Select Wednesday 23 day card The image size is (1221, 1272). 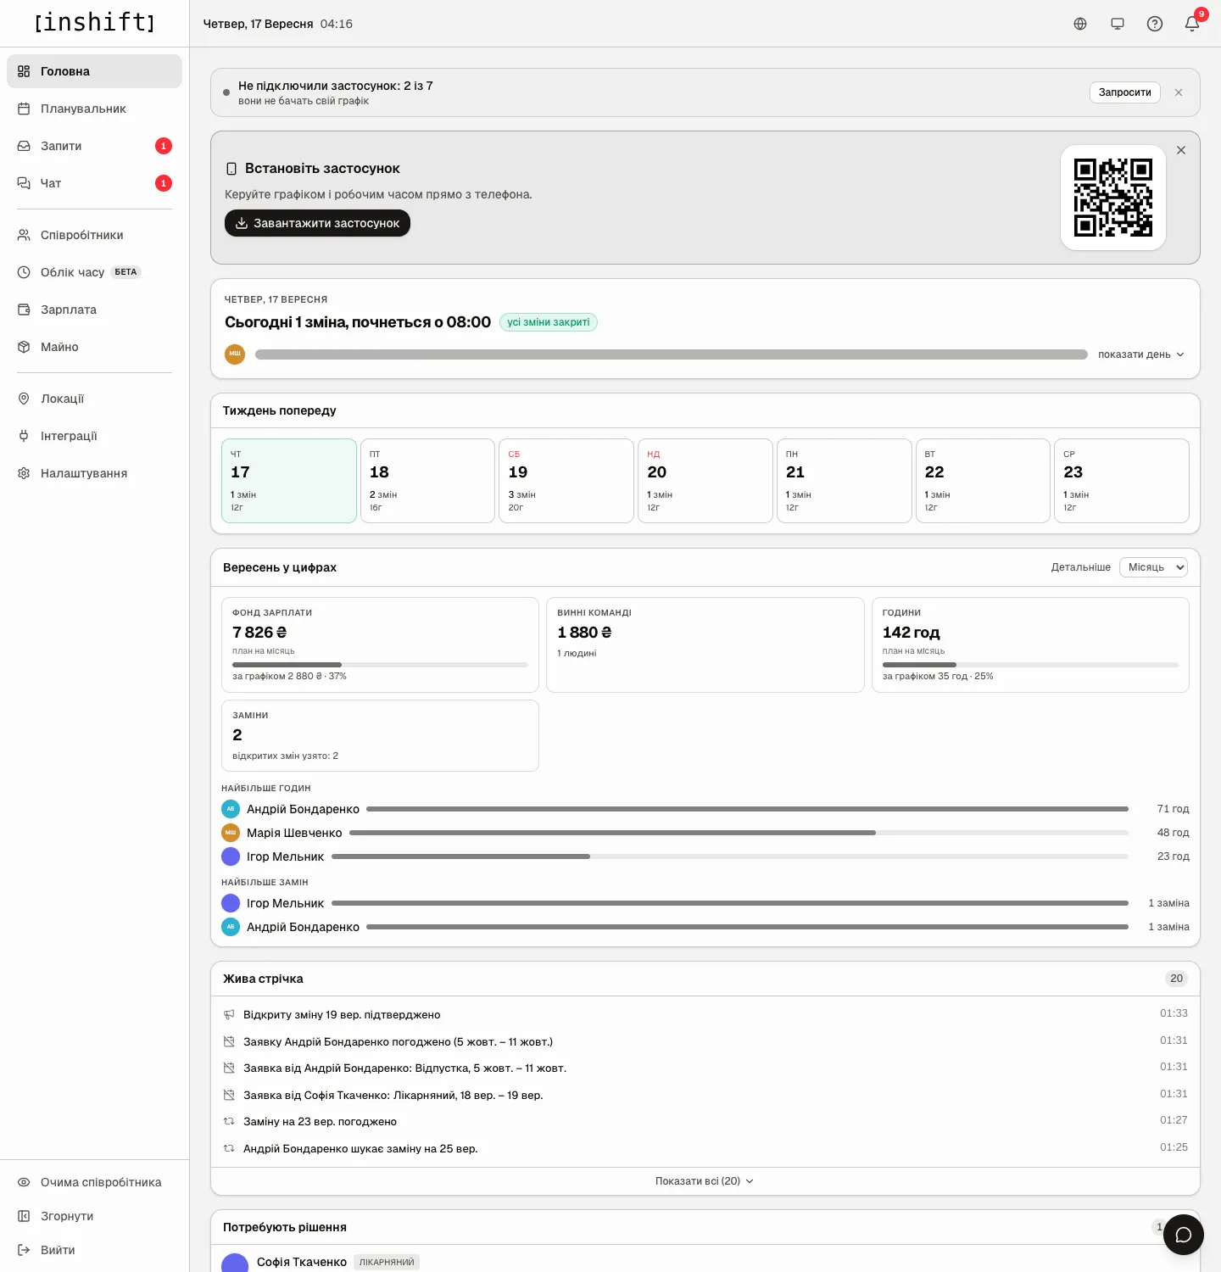[x=1122, y=481]
